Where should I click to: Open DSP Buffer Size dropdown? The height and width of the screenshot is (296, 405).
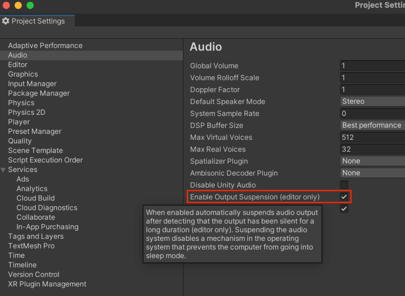[372, 125]
